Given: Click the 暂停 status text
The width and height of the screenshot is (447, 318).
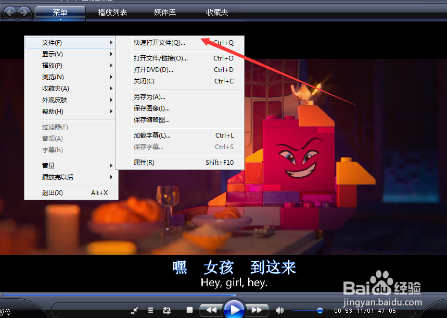Looking at the screenshot, I should pos(5,312).
